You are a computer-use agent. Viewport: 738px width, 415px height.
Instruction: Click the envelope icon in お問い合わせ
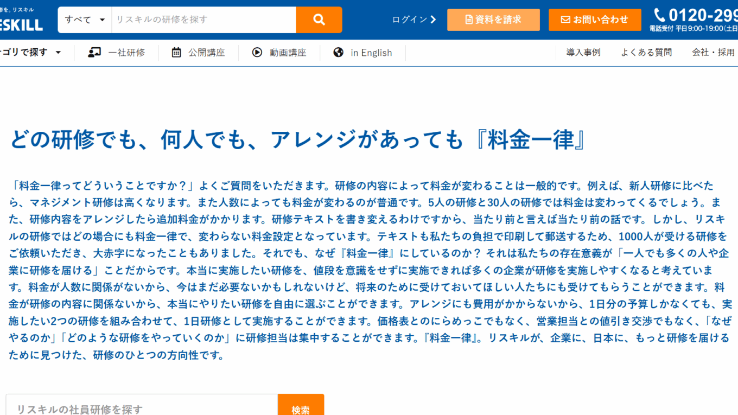tap(565, 20)
